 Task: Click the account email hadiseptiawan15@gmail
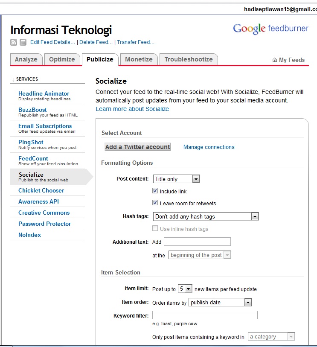pos(280,9)
